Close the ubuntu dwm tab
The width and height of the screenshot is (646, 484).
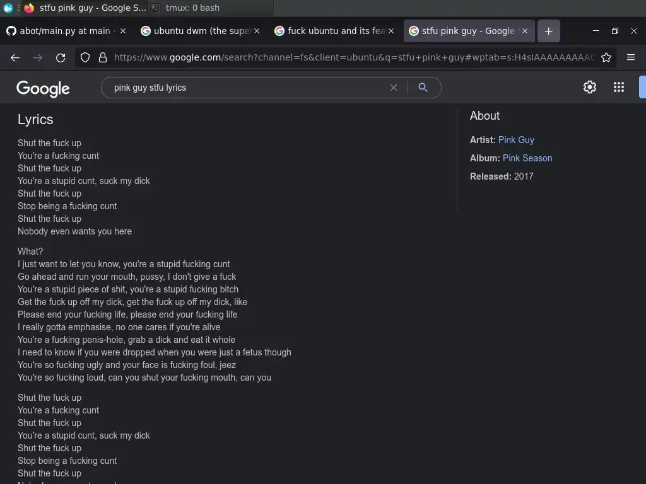257,31
